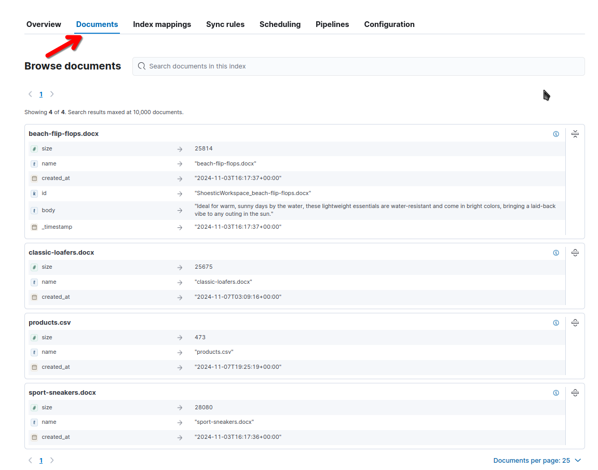The image size is (598, 470).
Task: Expand the classic-loafers.docx document details
Action: [x=575, y=253]
